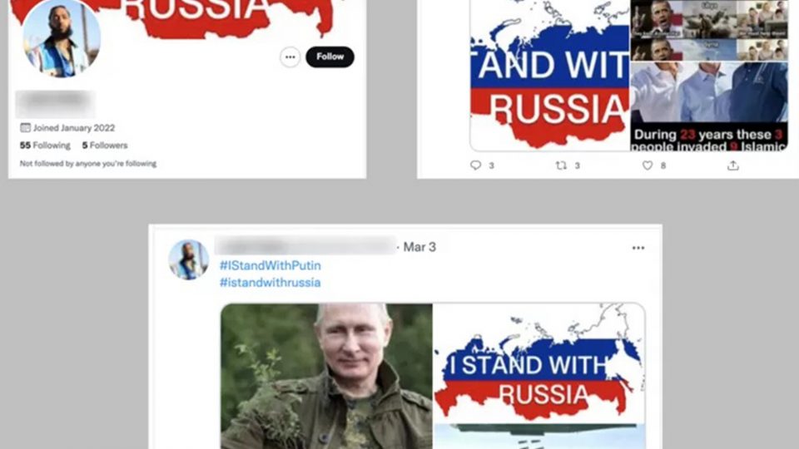Open the #istandwithrussia hashtag link
This screenshot has width=799, height=449.
[270, 283]
